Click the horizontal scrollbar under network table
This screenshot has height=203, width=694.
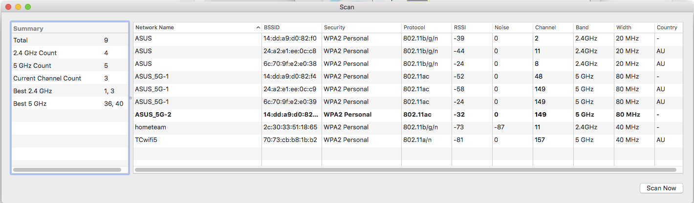pos(405,170)
